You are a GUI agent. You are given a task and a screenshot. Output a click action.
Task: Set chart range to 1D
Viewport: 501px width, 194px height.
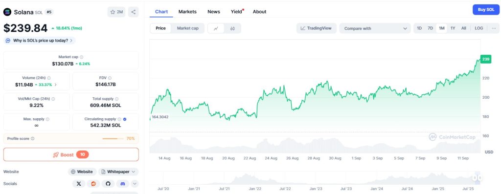point(419,28)
